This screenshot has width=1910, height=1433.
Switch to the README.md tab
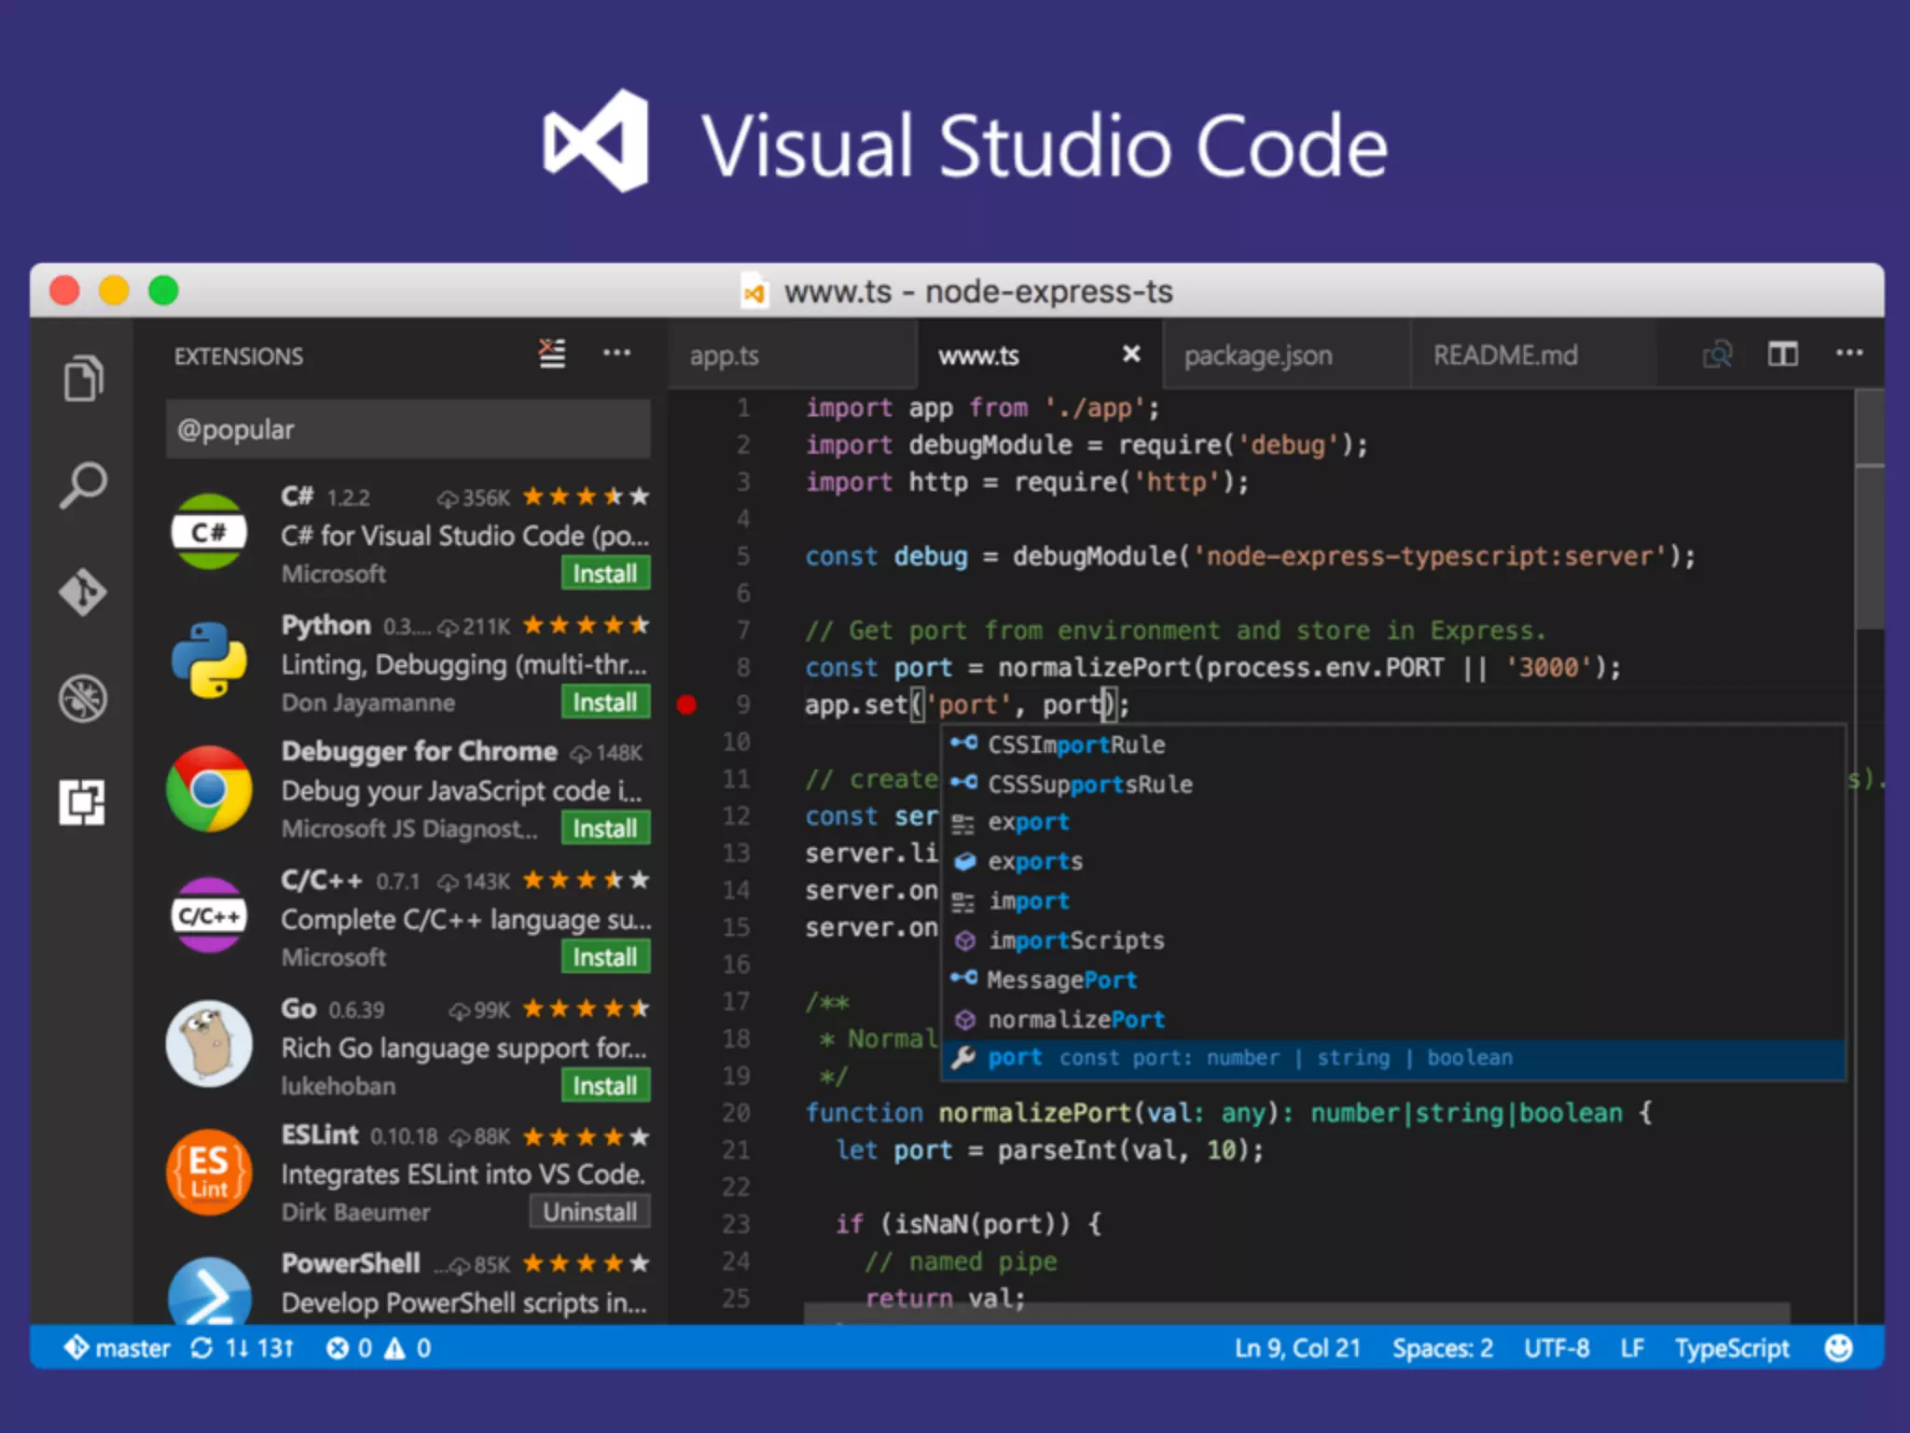[x=1504, y=355]
